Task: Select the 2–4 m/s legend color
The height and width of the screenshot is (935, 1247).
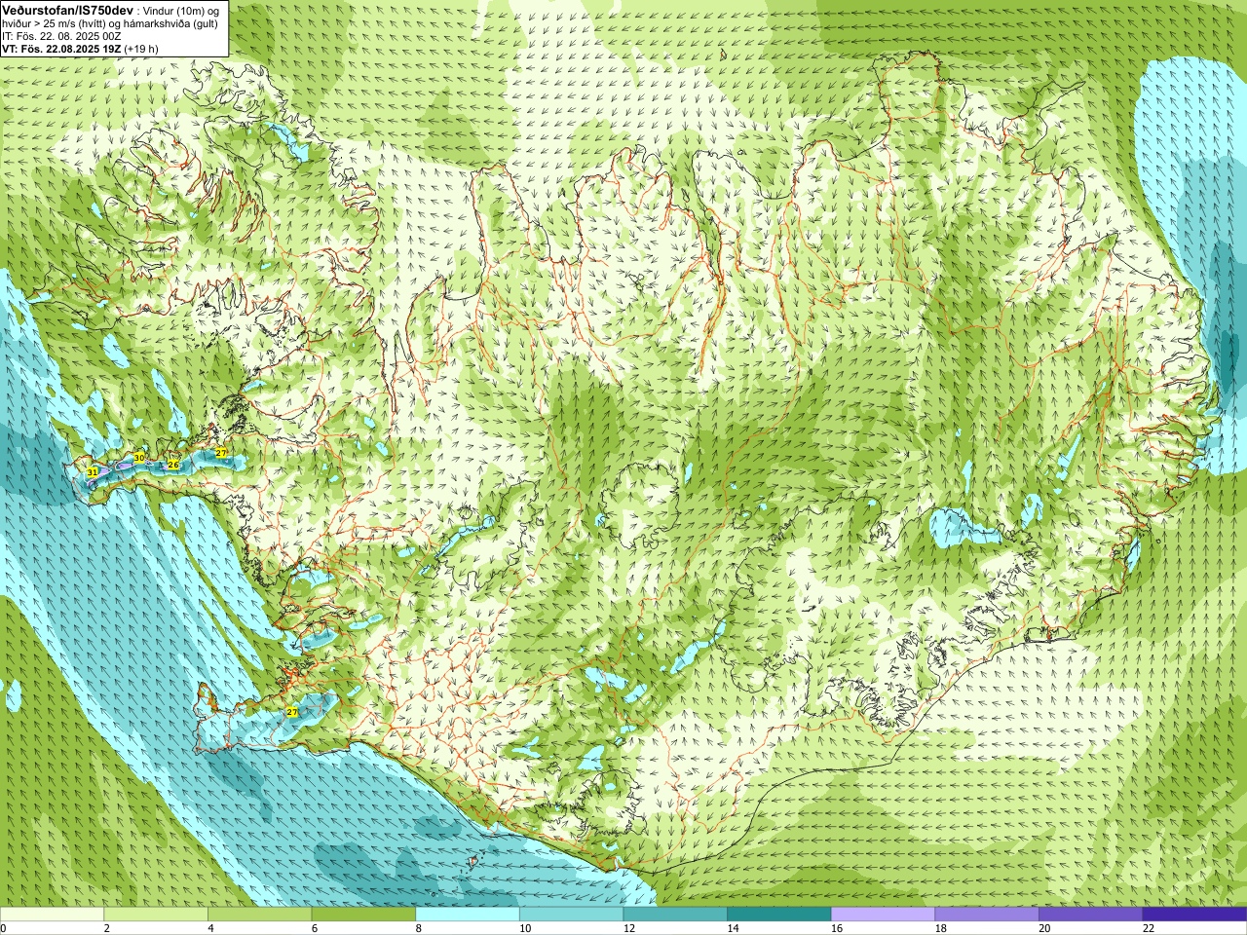Action: point(156,915)
